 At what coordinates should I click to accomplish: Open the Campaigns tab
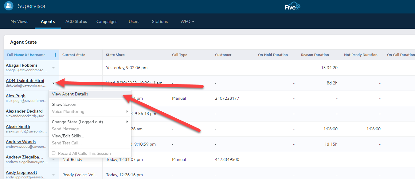point(107,21)
